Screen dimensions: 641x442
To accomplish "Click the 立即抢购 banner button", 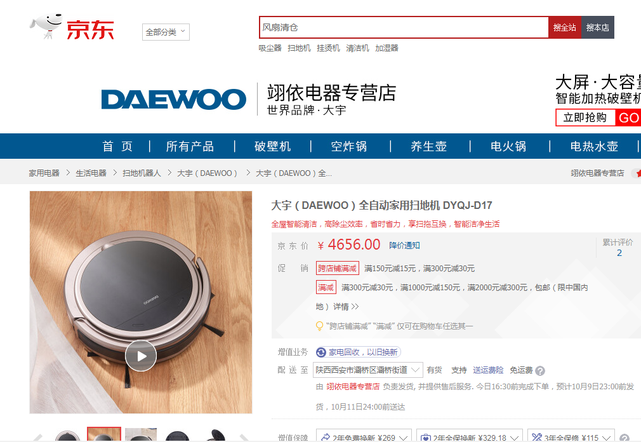I will tap(585, 117).
